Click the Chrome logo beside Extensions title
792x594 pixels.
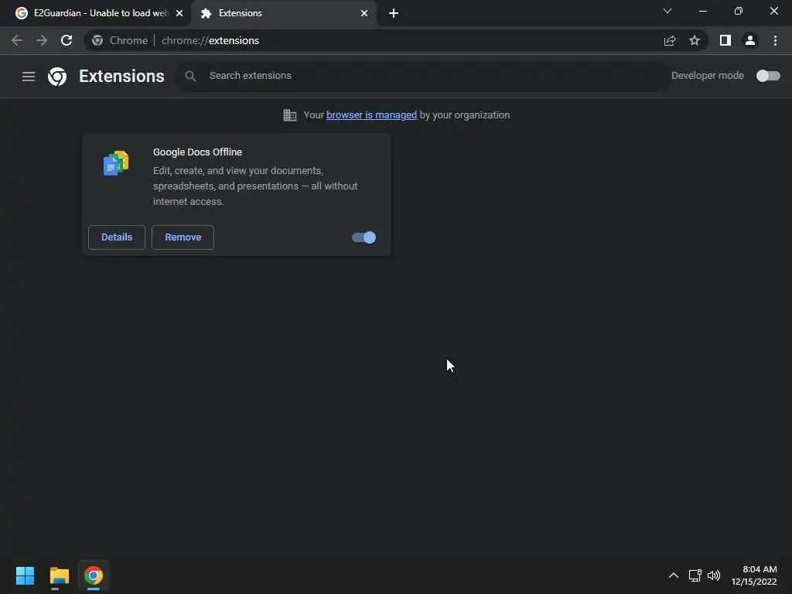tap(57, 77)
